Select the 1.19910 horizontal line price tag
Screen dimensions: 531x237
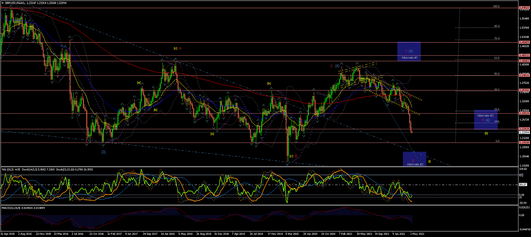point(524,142)
